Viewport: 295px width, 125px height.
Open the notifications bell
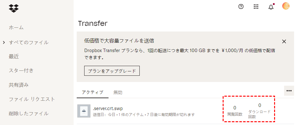(271, 7)
